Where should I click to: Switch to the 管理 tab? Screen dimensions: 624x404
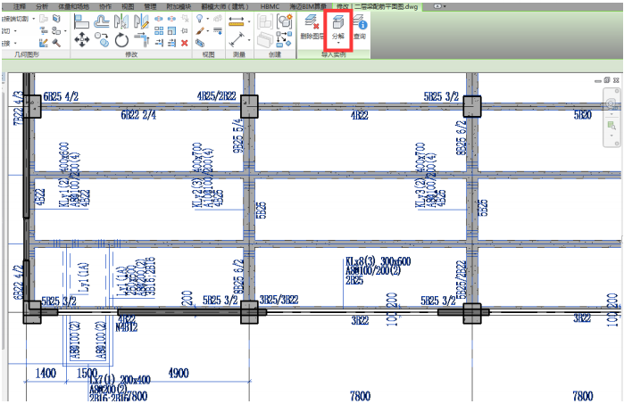click(x=150, y=6)
